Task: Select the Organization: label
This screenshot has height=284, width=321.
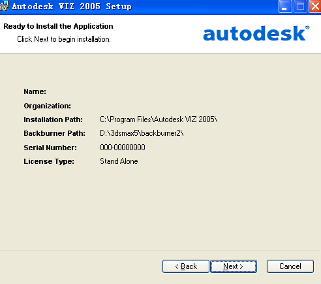Action: (x=47, y=106)
